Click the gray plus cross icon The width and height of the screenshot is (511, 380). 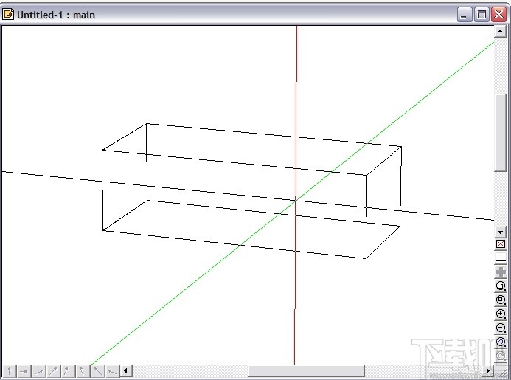(501, 272)
